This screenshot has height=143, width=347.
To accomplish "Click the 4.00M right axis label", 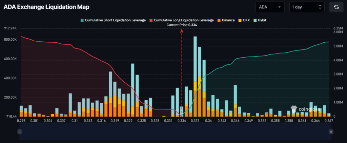I will (x=338, y=60).
